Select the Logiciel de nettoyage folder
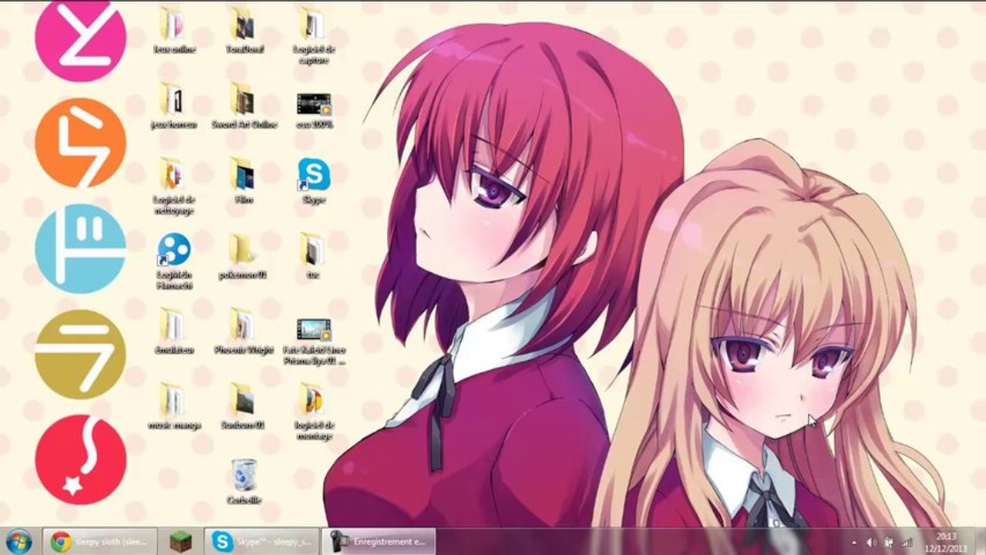Image resolution: width=986 pixels, height=555 pixels. click(173, 186)
